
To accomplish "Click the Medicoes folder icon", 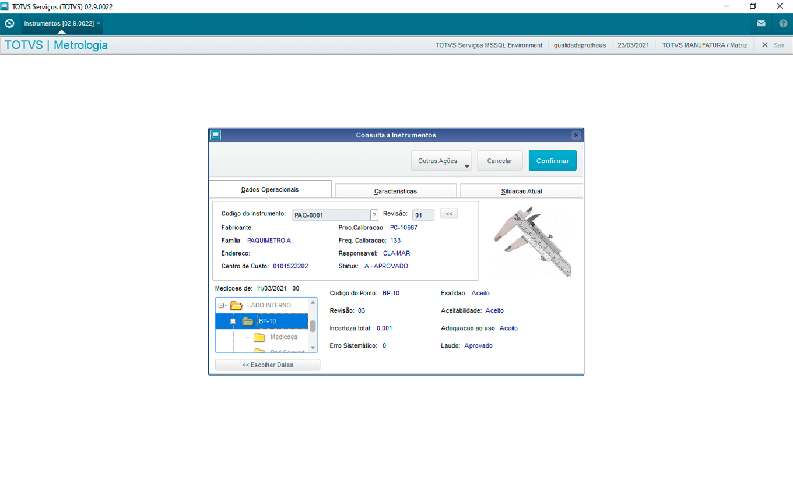I will click(x=259, y=337).
